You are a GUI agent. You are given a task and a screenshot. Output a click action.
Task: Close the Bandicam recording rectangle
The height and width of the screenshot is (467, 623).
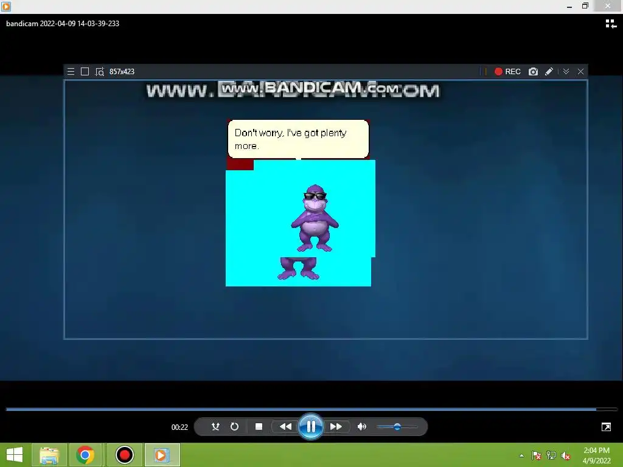(x=580, y=72)
